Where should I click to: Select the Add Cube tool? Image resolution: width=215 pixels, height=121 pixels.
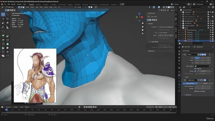pyautogui.click(x=3, y=32)
